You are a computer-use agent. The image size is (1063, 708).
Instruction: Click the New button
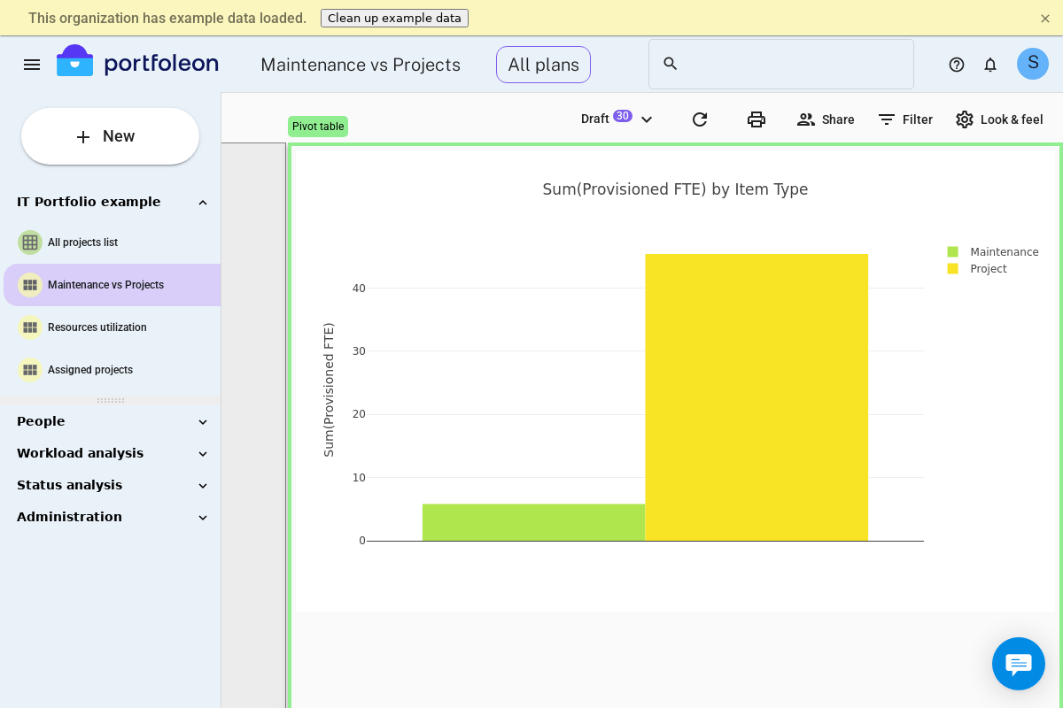pos(110,136)
